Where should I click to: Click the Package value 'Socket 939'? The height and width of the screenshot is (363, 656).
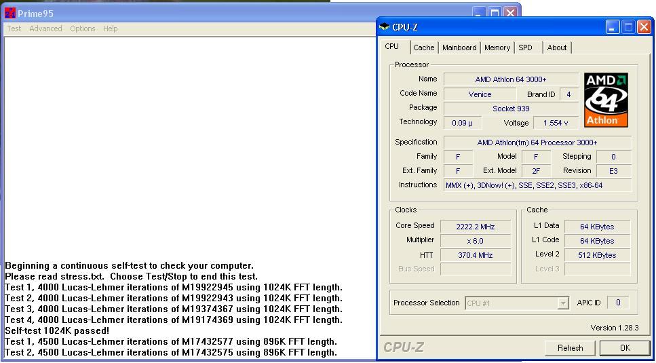tap(511, 109)
